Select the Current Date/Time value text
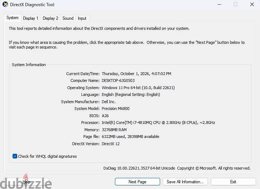The width and height of the screenshot is (260, 189). click(136, 74)
